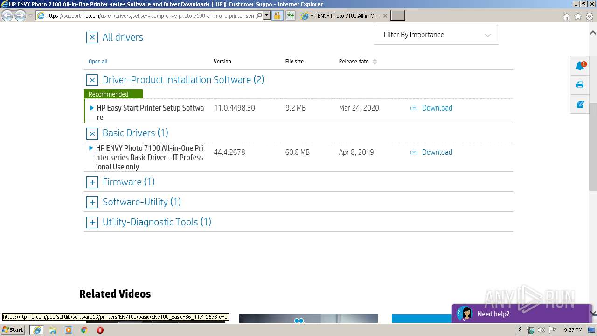Click Internet Explorer home icon
Image resolution: width=597 pixels, height=336 pixels.
(566, 16)
